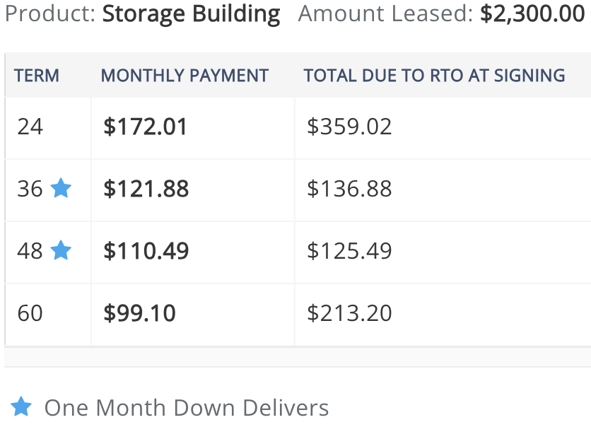This screenshot has width=591, height=427.
Task: Select the 48 month term cell
Action: (x=48, y=252)
